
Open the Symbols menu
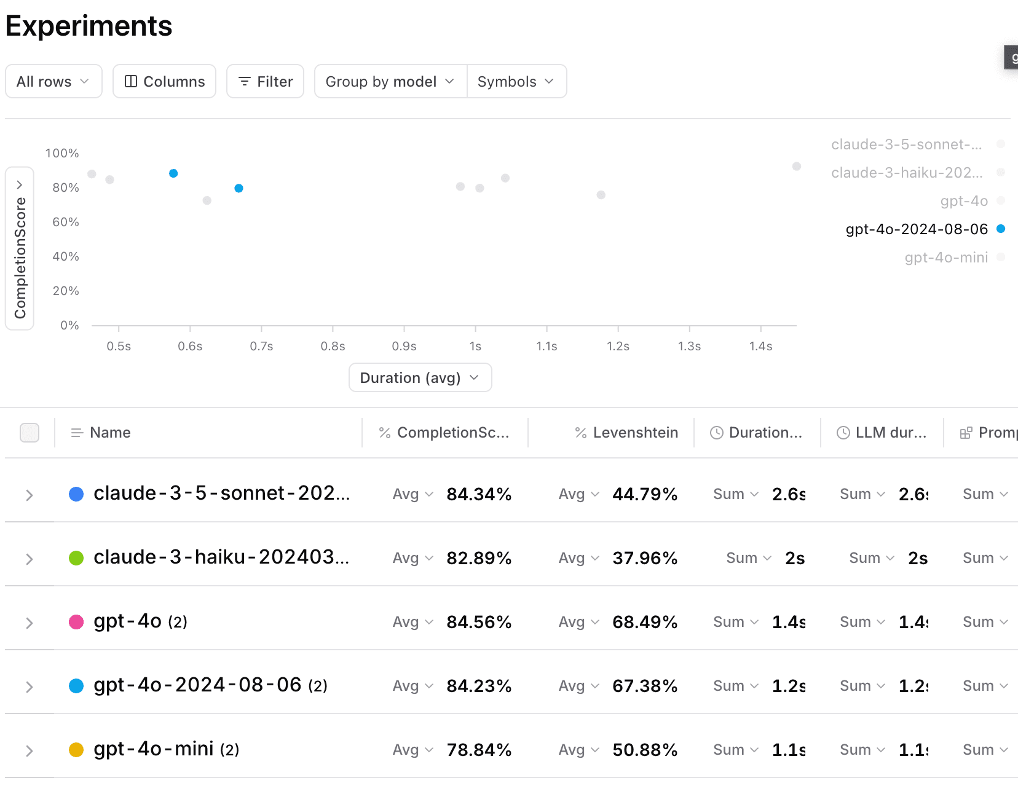[516, 82]
